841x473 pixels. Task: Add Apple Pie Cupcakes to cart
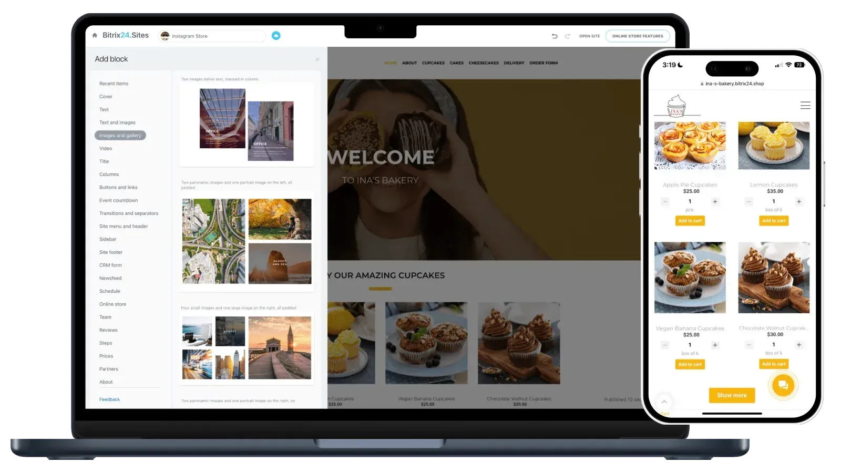pyautogui.click(x=690, y=221)
